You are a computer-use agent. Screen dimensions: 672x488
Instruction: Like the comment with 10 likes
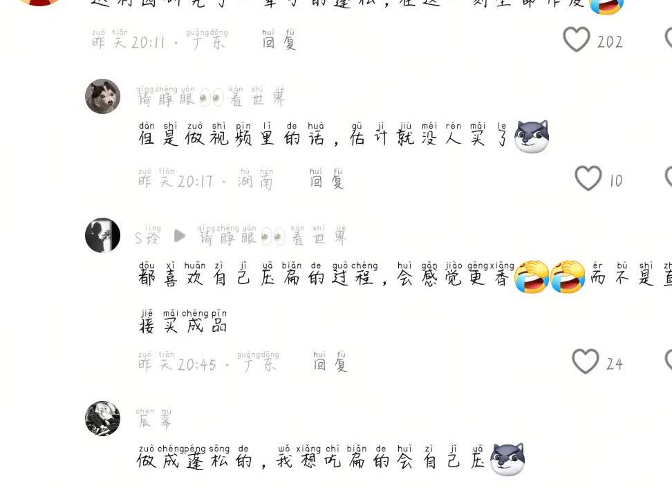(588, 178)
